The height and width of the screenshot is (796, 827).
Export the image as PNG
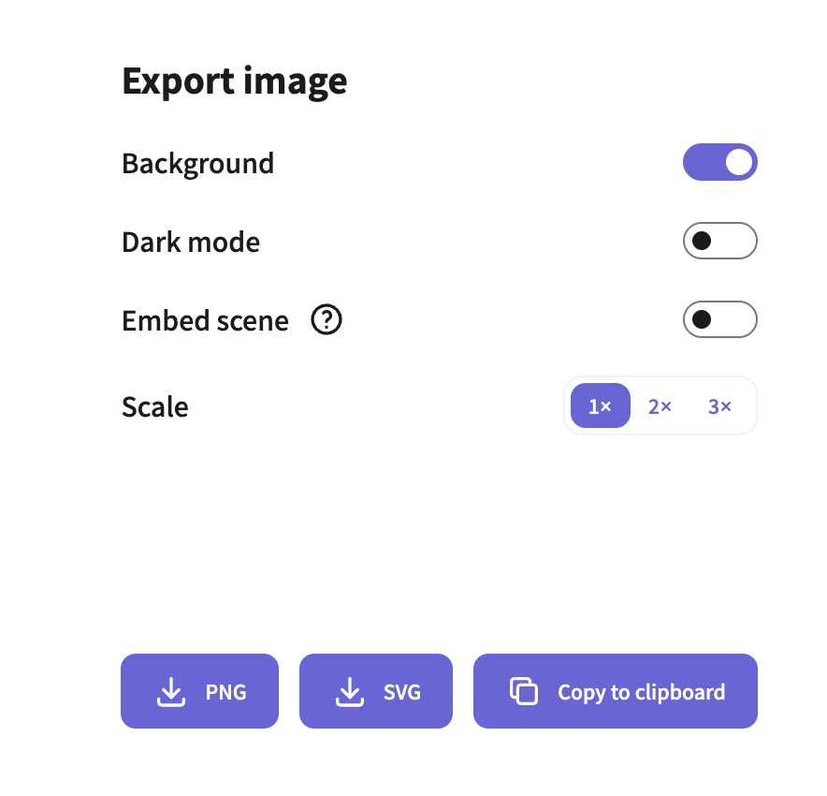[x=199, y=691]
